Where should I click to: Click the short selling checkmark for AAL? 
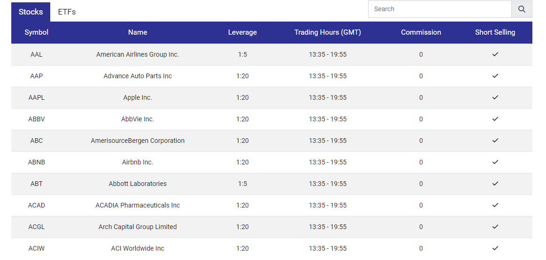point(495,54)
